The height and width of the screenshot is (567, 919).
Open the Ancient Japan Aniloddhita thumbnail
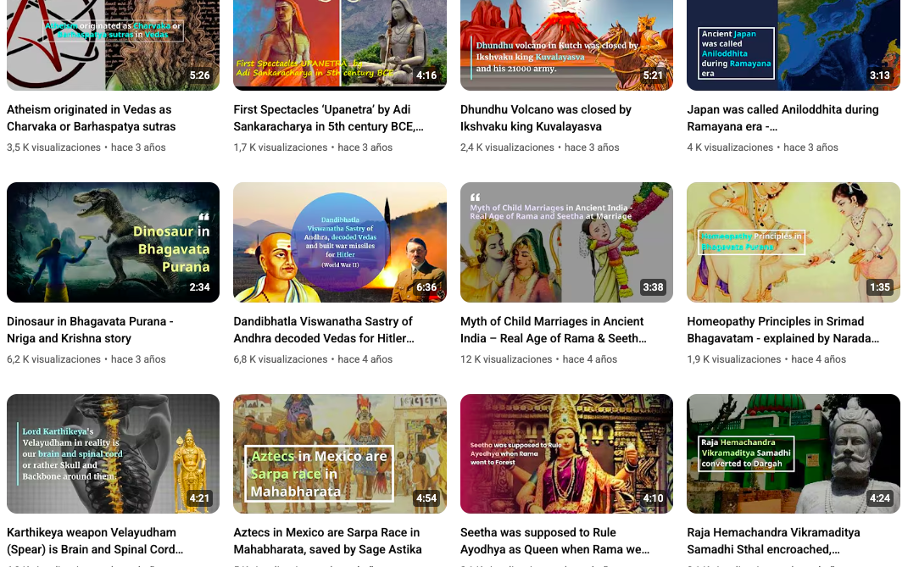click(794, 45)
